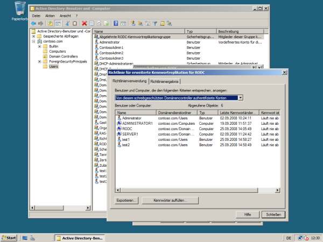Switch to the Richtlinienergebnis tab

click(x=164, y=82)
